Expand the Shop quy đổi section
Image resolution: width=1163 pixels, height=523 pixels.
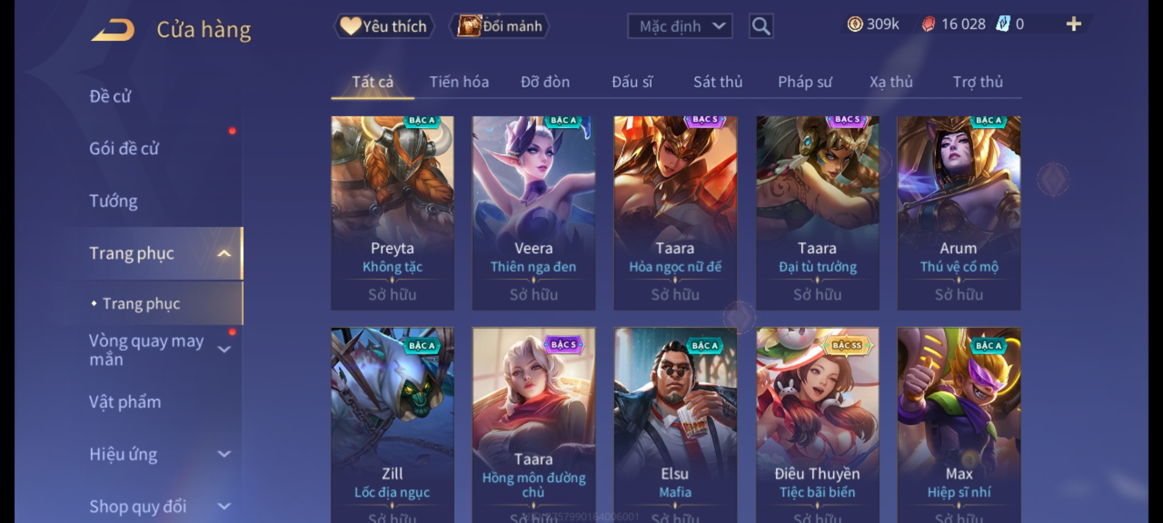224,507
